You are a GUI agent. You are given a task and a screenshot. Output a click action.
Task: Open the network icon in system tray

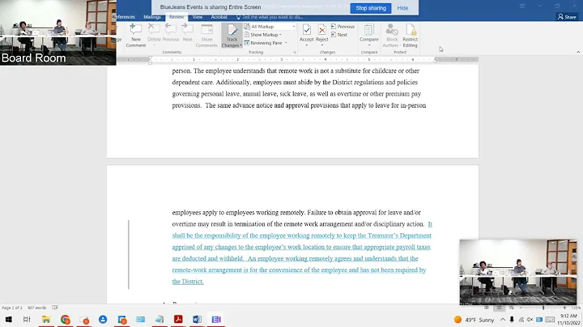pos(521,320)
